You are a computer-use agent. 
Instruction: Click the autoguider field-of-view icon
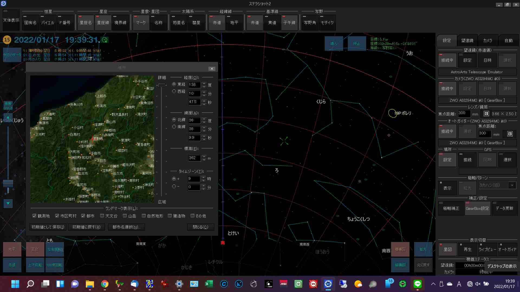pyautogui.click(x=510, y=134)
